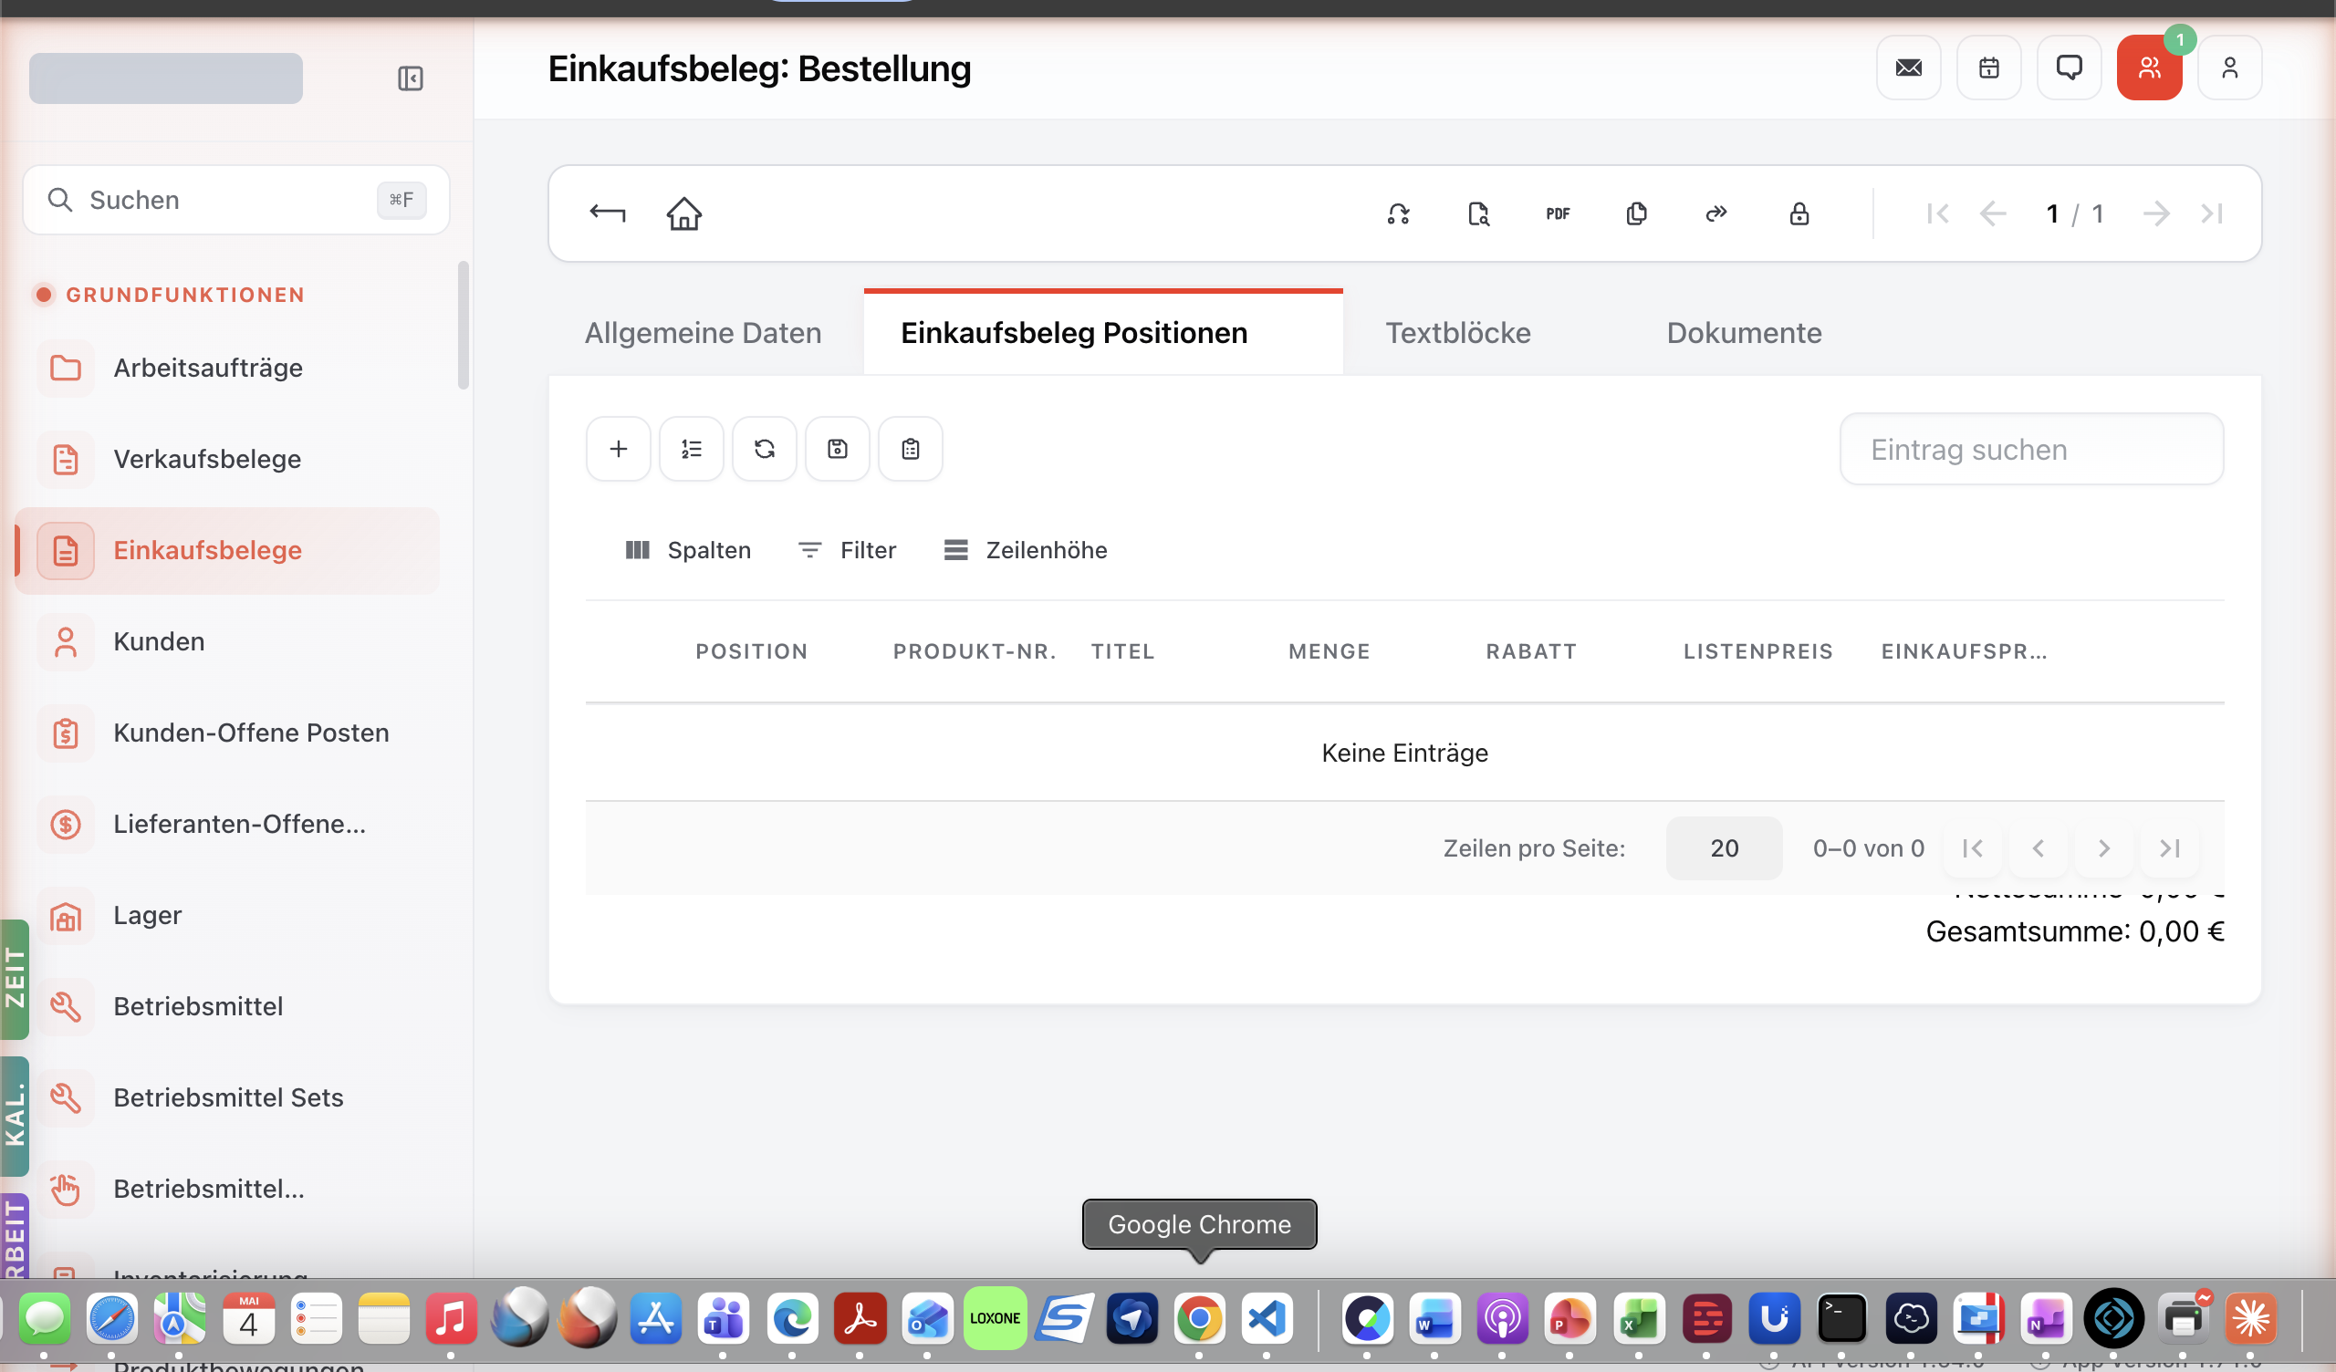
Task: Sort by the PRODUKT-NR. column header
Action: (x=975, y=651)
